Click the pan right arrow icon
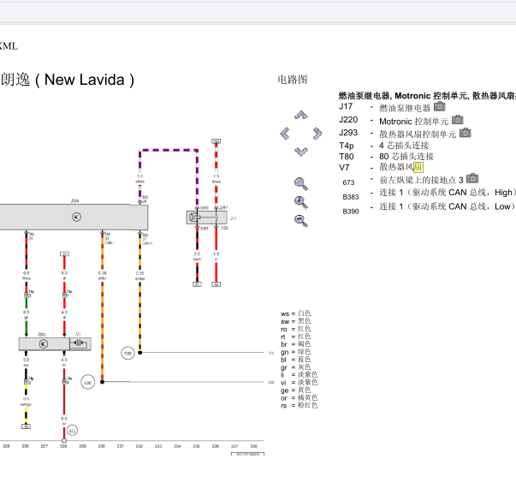Viewport: 516px width, 501px height. [x=317, y=134]
